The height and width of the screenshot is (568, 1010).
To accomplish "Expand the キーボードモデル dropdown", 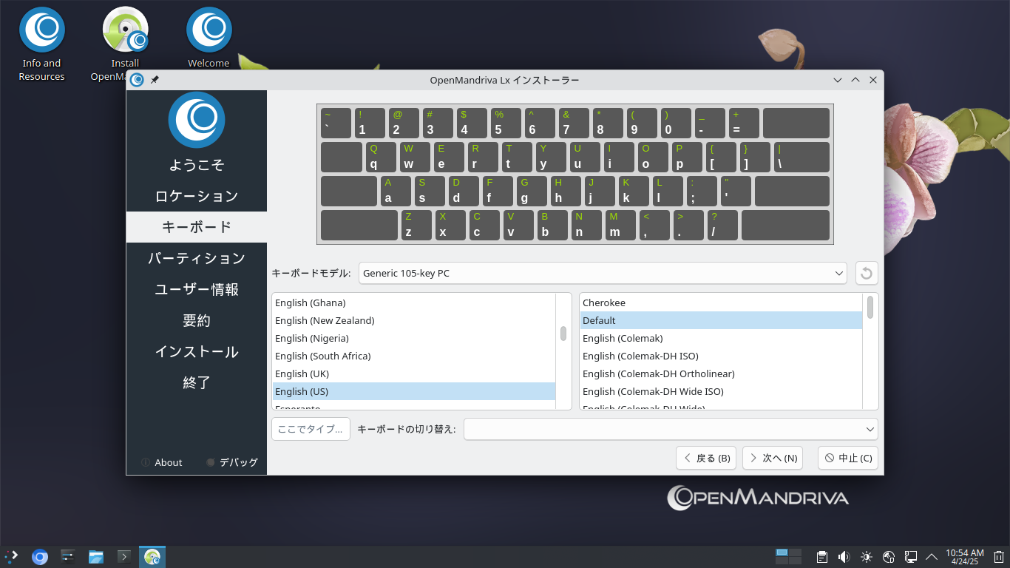I will tap(603, 274).
